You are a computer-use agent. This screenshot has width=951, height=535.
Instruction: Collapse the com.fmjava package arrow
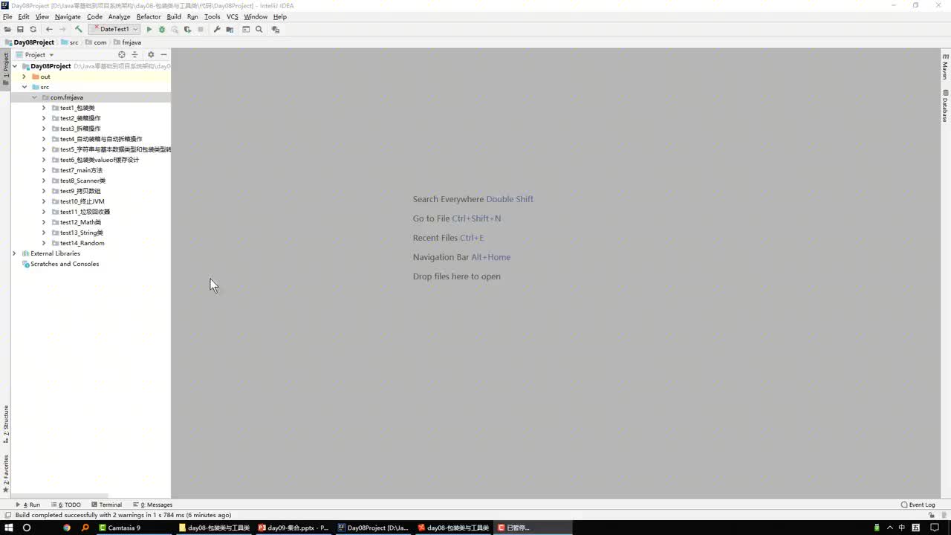34,97
